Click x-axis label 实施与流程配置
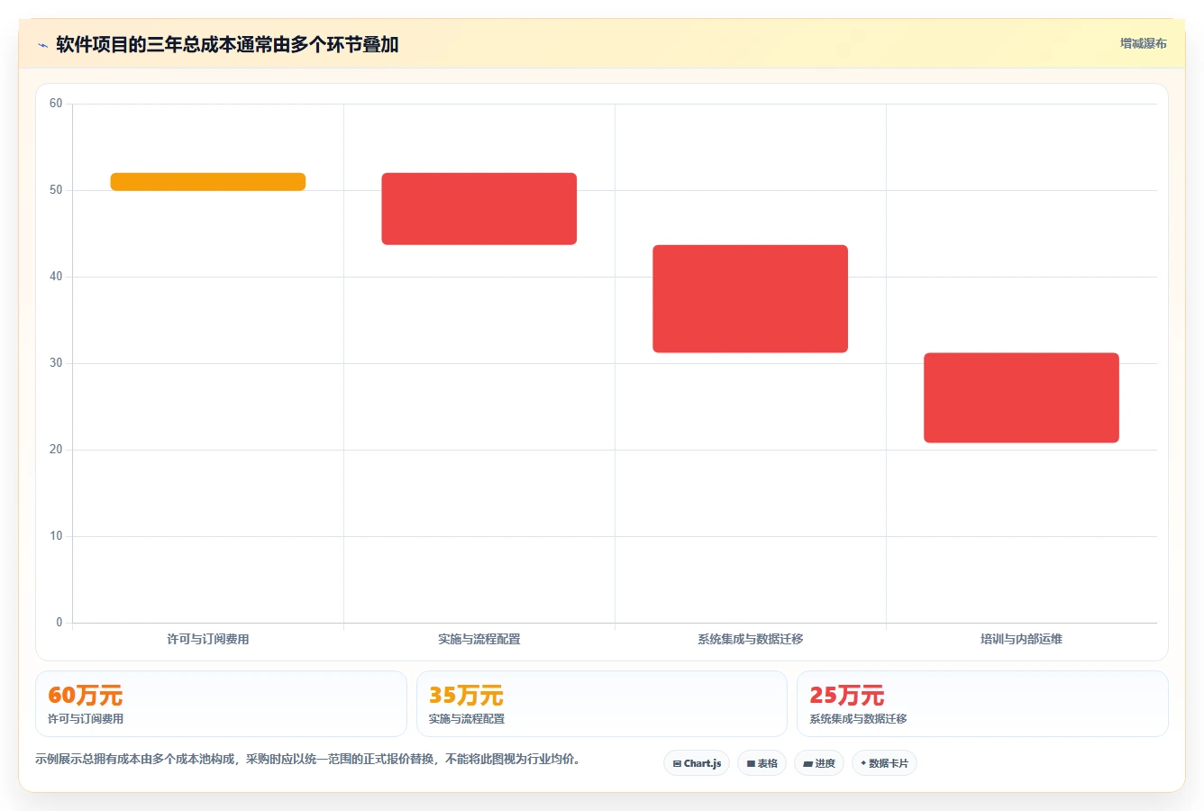1204x811 pixels. click(479, 639)
